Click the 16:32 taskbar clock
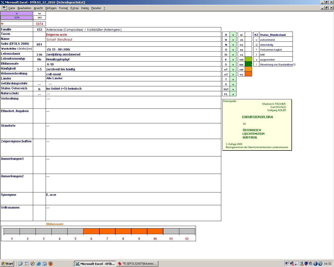334x267 pixels. [327, 264]
